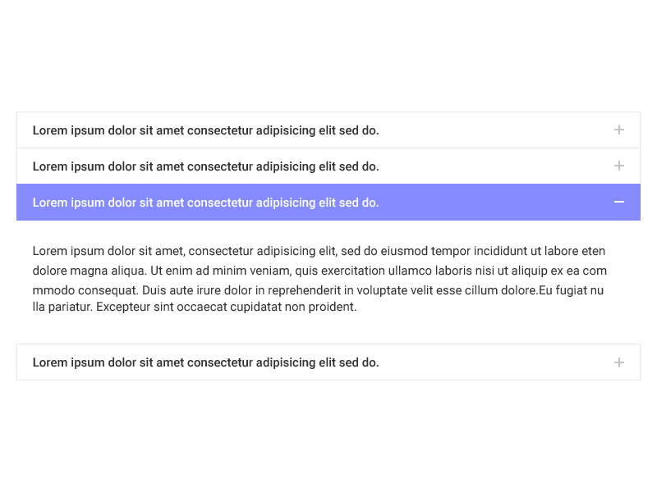Viewport: 657px width, 492px height.
Task: Click the plus icon on the first accordion row
Action: (619, 130)
